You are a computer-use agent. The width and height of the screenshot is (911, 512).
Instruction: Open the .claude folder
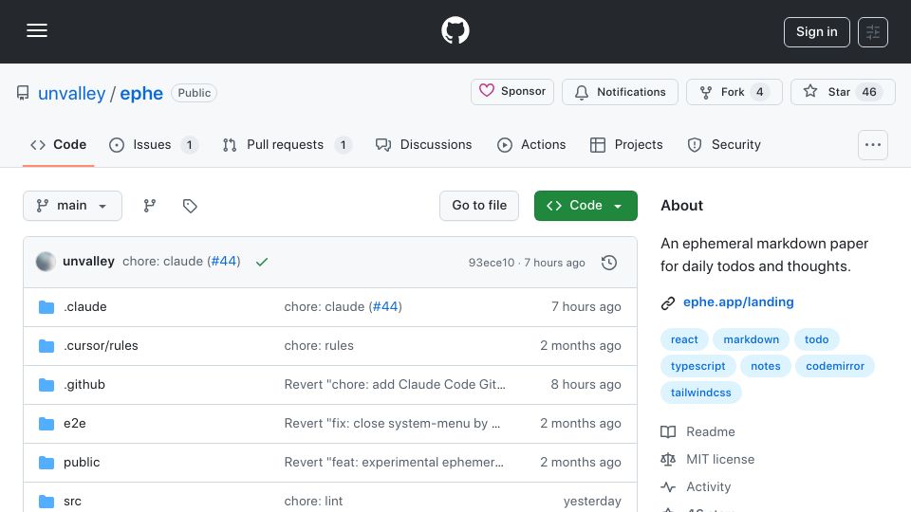click(x=84, y=306)
